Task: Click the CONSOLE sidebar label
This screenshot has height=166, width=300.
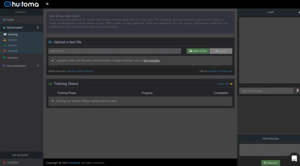Action: pyautogui.click(x=20, y=12)
